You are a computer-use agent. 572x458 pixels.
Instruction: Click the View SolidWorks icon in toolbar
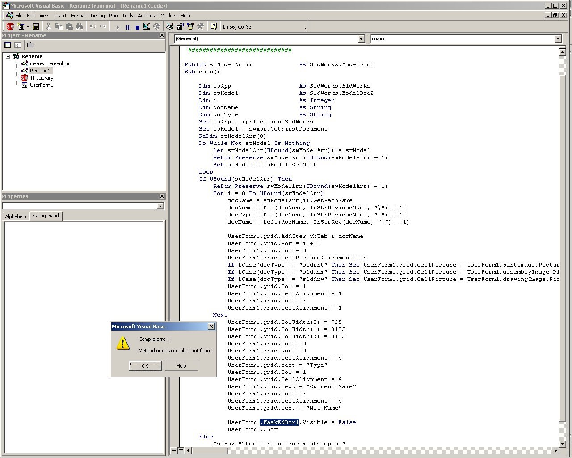click(10, 27)
